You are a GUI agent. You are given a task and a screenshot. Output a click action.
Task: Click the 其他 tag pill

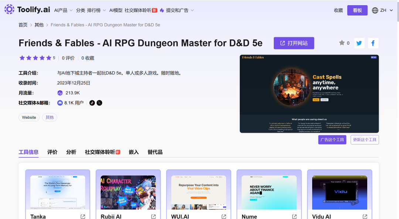coord(50,117)
